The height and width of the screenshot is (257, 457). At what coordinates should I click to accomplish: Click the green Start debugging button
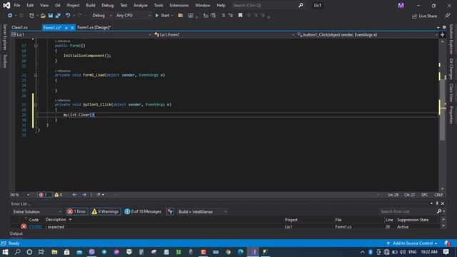coord(162,16)
